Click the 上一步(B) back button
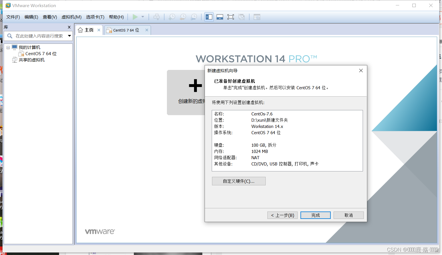 [x=282, y=215]
